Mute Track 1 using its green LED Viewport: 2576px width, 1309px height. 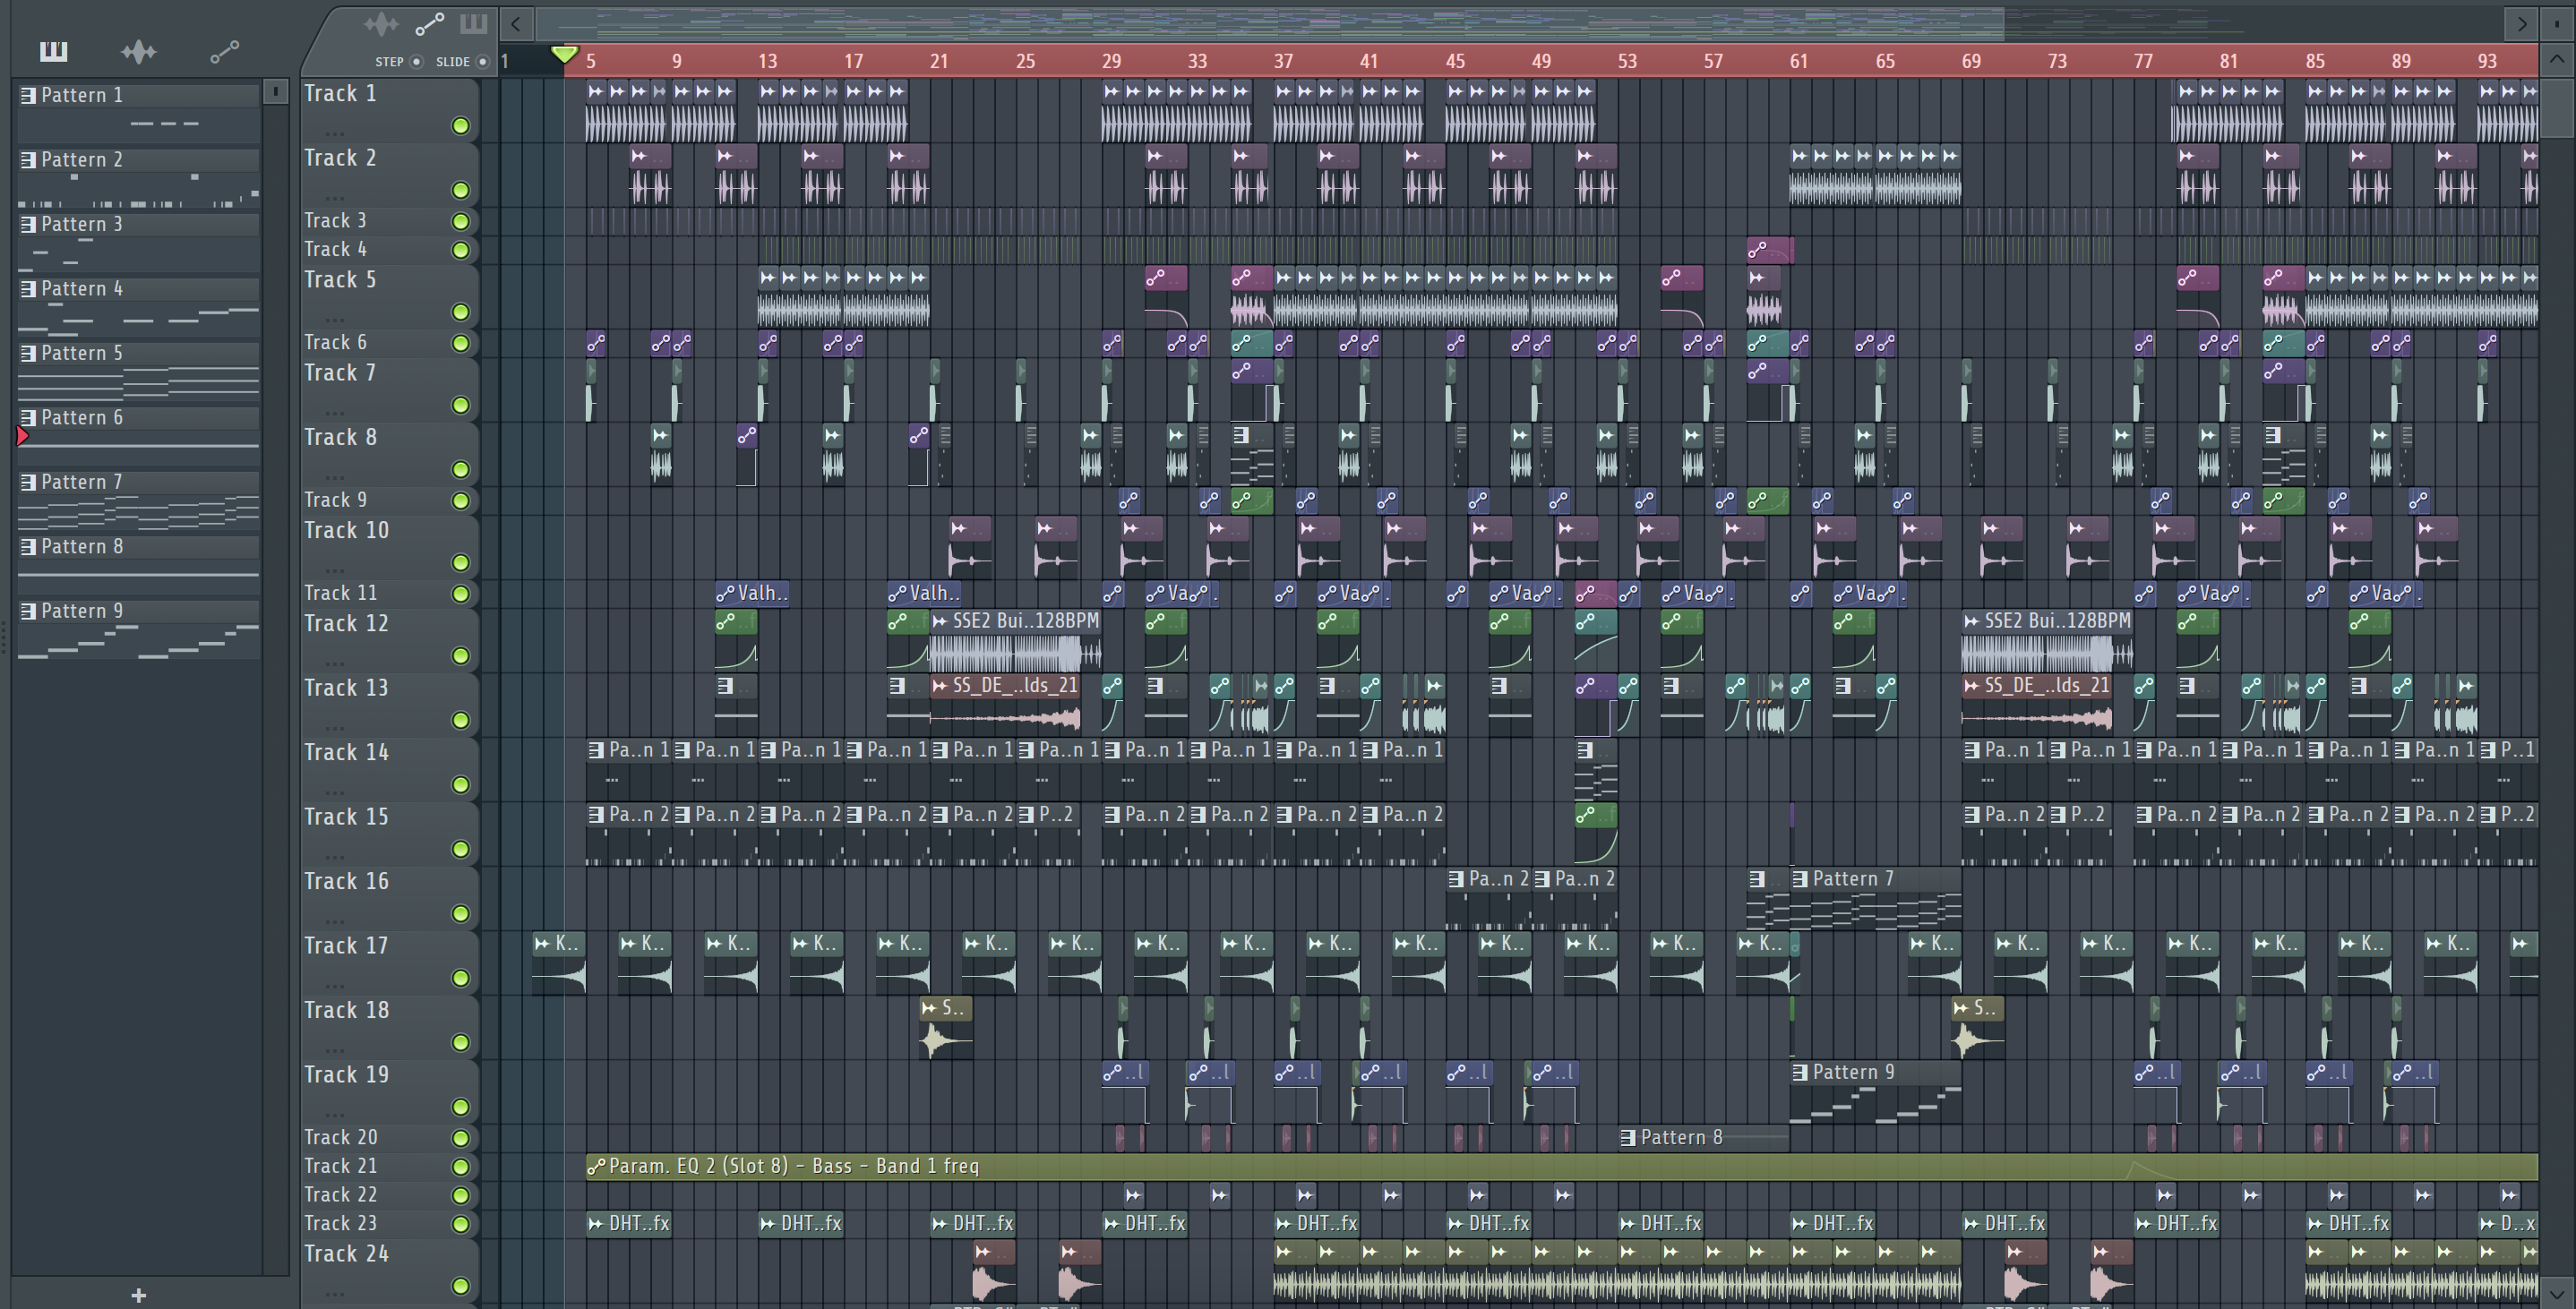(x=460, y=126)
